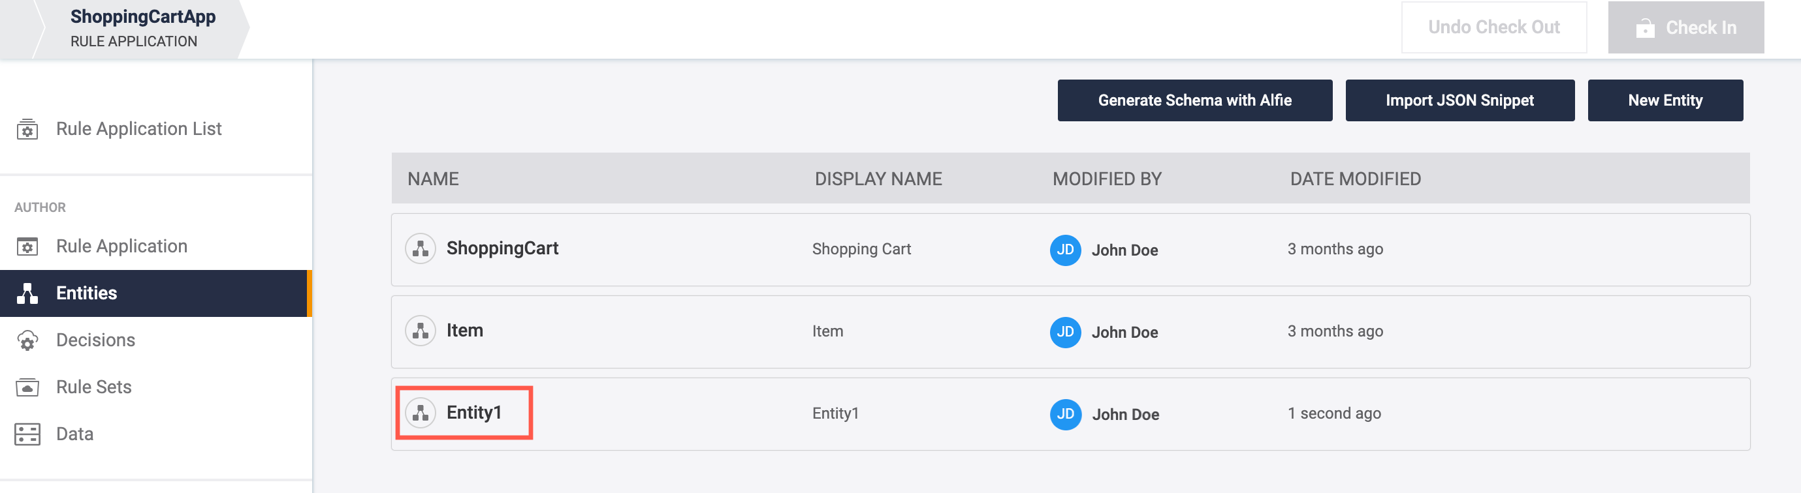Go to Decisions in the sidebar

95,340
